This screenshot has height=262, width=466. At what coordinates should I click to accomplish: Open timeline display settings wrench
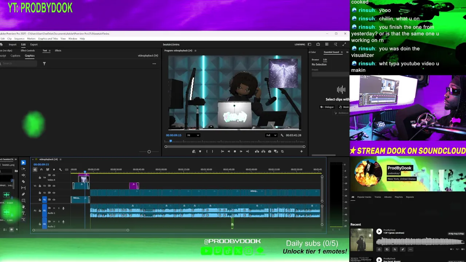60,170
